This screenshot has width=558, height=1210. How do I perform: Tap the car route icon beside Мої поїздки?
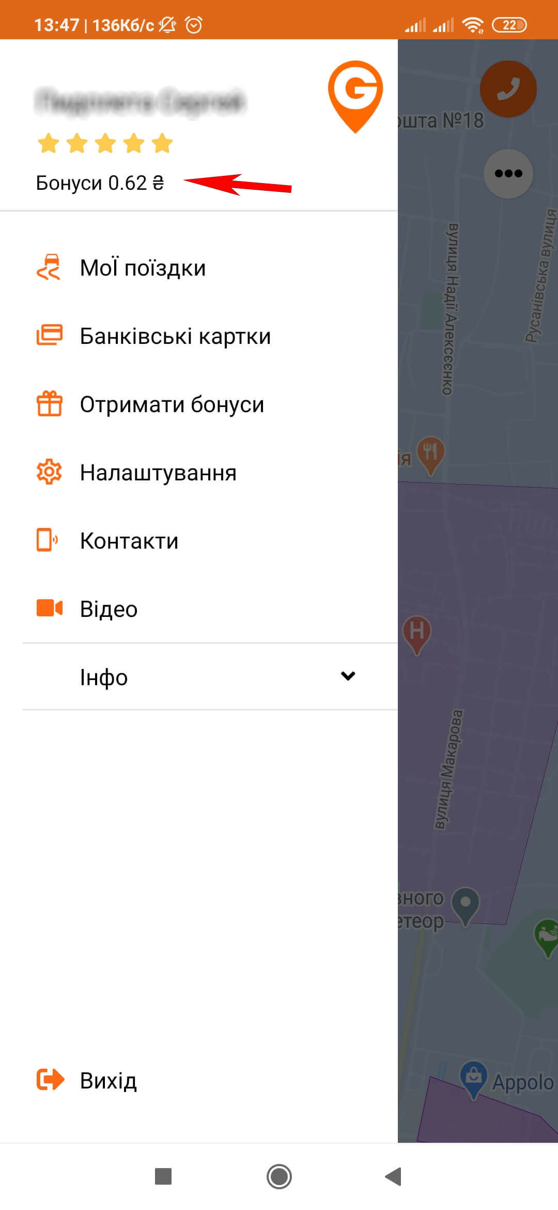click(x=49, y=267)
